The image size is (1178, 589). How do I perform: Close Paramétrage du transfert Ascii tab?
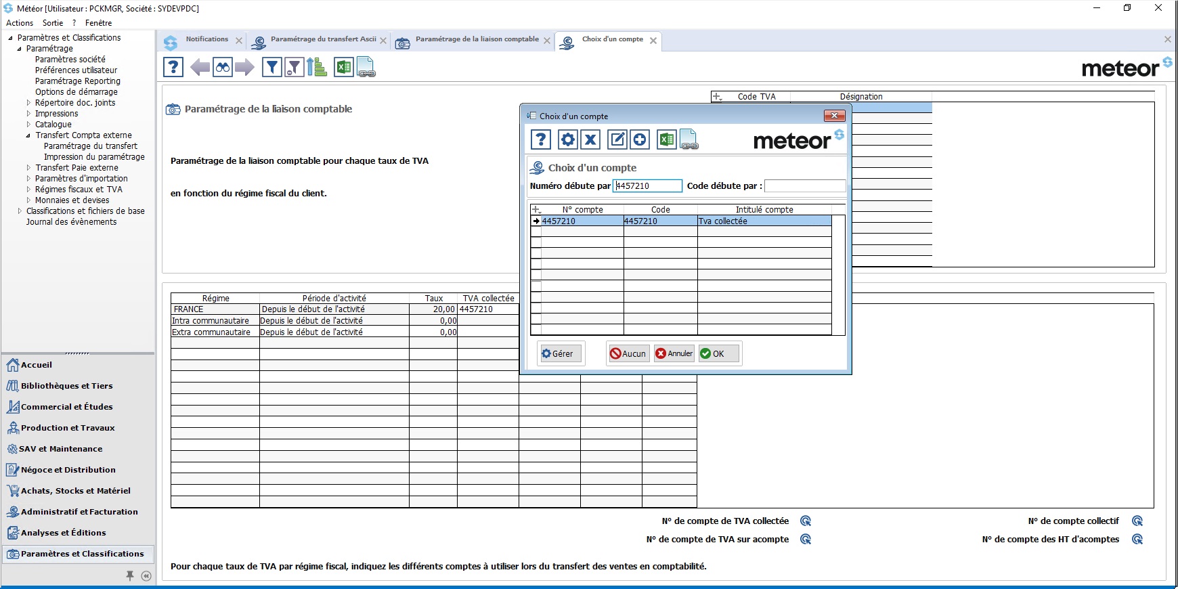pyautogui.click(x=383, y=41)
